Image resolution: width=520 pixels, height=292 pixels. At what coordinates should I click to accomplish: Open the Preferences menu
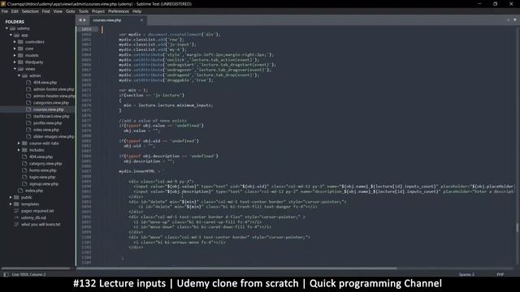(119, 11)
